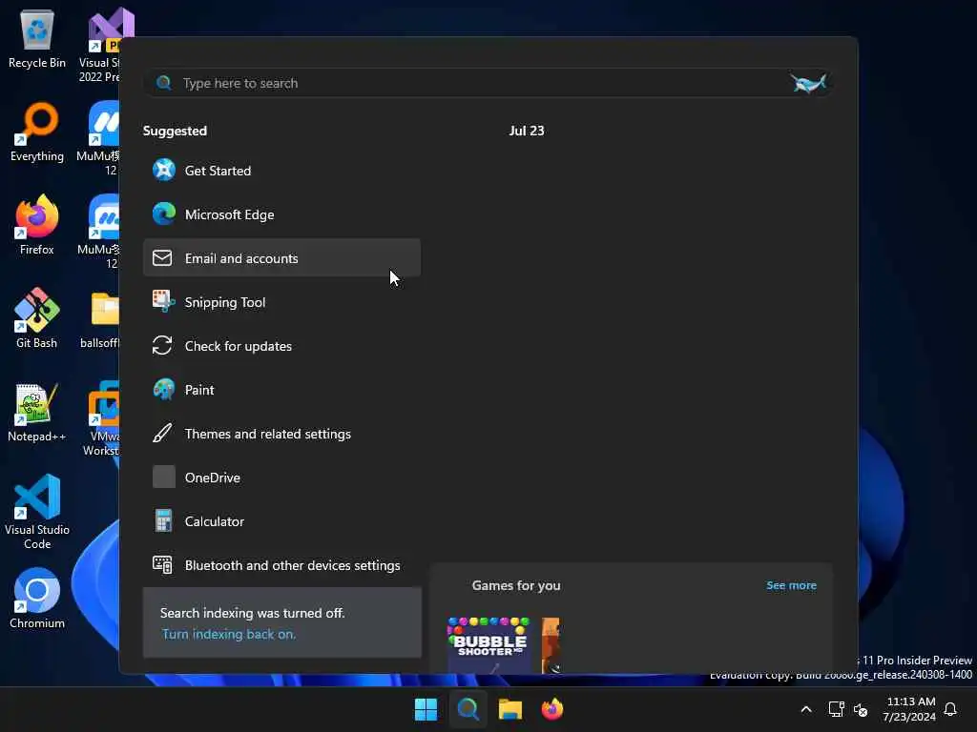Open File Explorer from taskbar
The width and height of the screenshot is (977, 732).
tap(509, 709)
